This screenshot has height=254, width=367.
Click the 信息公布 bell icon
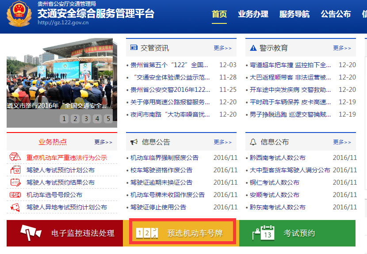point(253,142)
